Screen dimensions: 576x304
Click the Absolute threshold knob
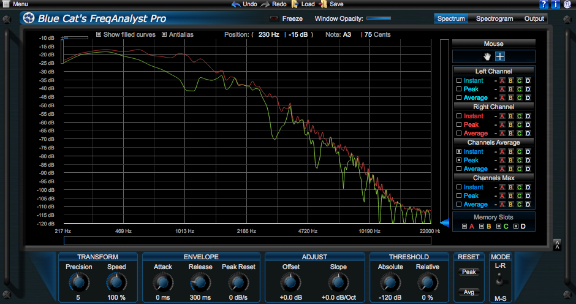[390, 283]
